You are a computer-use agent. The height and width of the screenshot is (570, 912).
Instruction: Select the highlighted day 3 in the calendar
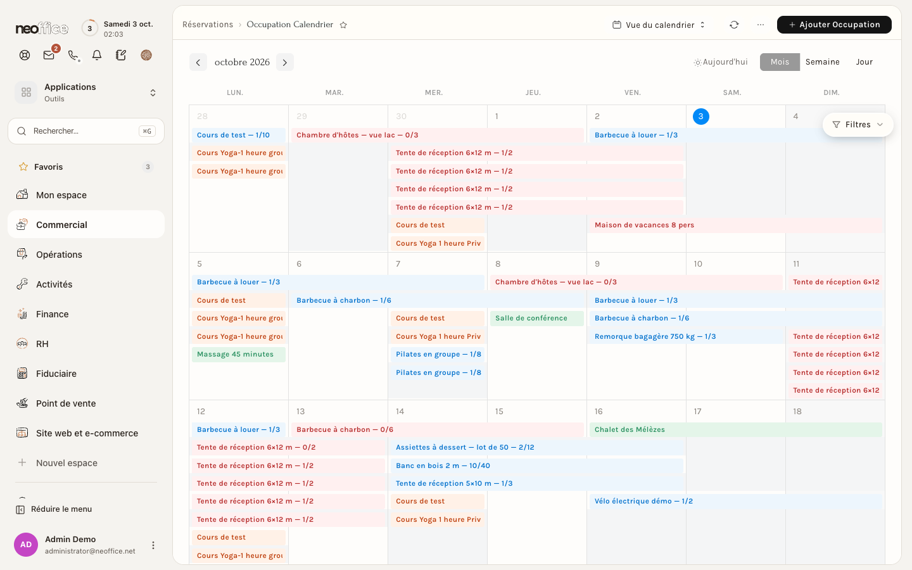(700, 117)
